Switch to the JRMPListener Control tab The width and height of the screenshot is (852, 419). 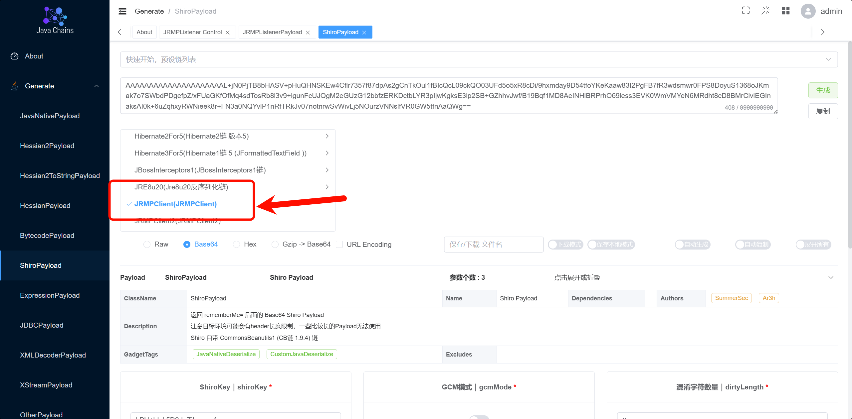(192, 32)
